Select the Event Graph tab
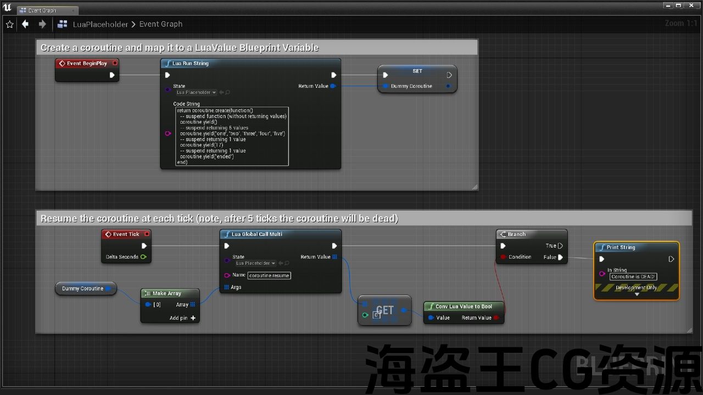703x395 pixels. pos(47,10)
